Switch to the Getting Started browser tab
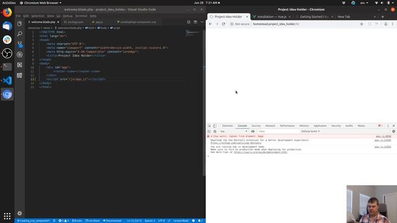The height and width of the screenshot is (223, 397). 314,17
